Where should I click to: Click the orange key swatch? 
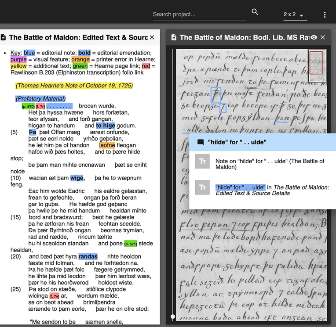pos(80,59)
